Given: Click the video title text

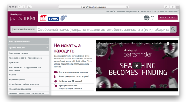Looking at the screenshot, I should click(130, 43).
